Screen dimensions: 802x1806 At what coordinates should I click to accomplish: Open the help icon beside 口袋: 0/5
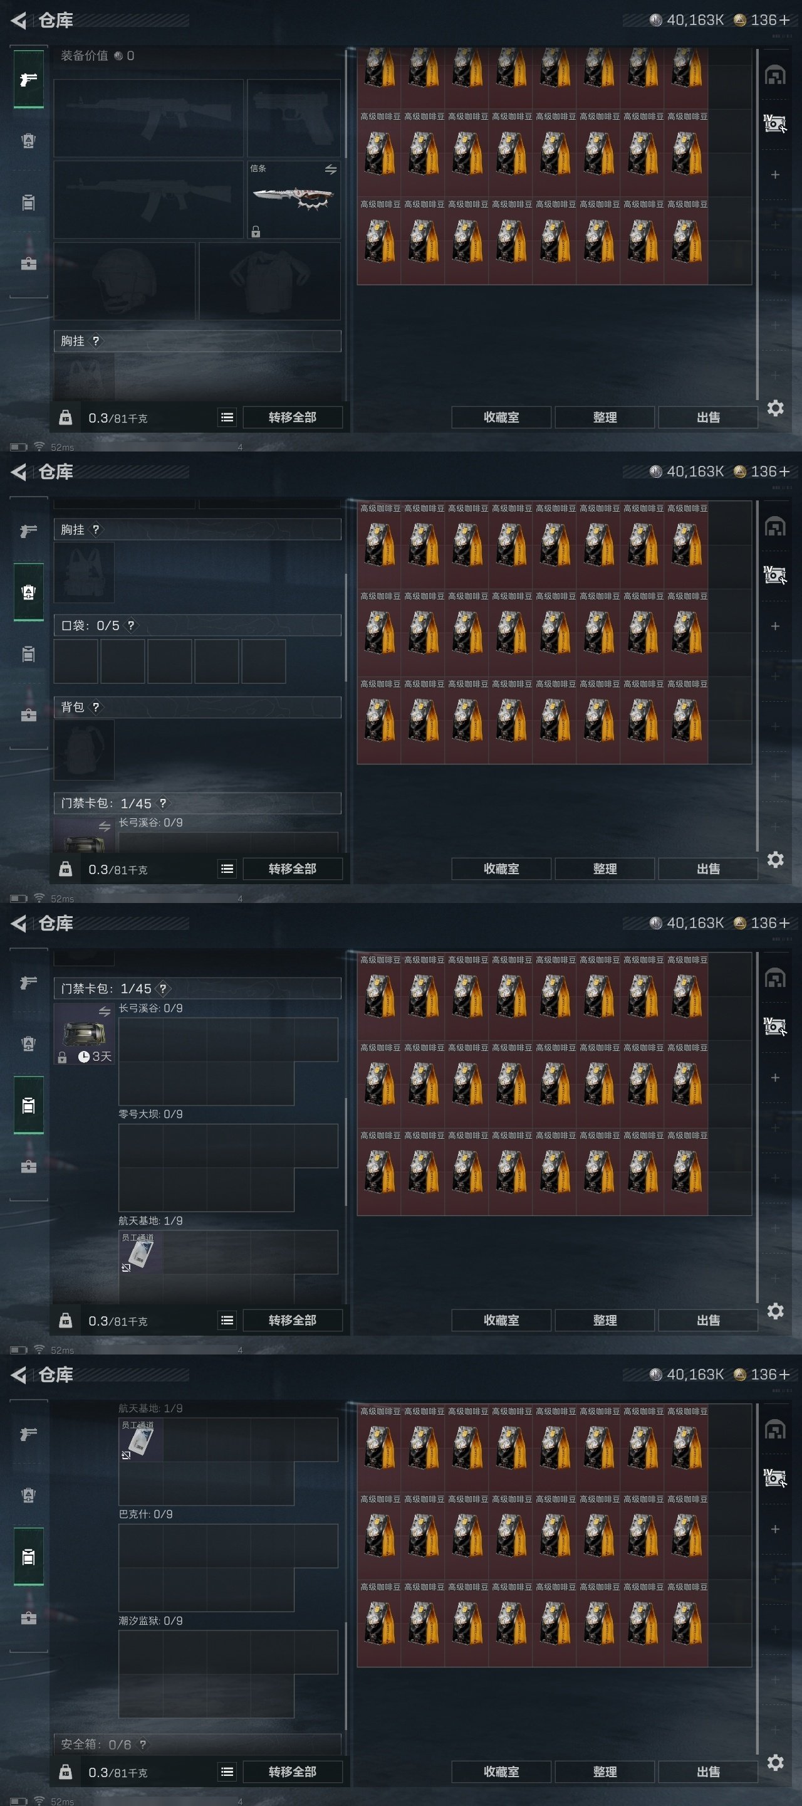coord(131,625)
